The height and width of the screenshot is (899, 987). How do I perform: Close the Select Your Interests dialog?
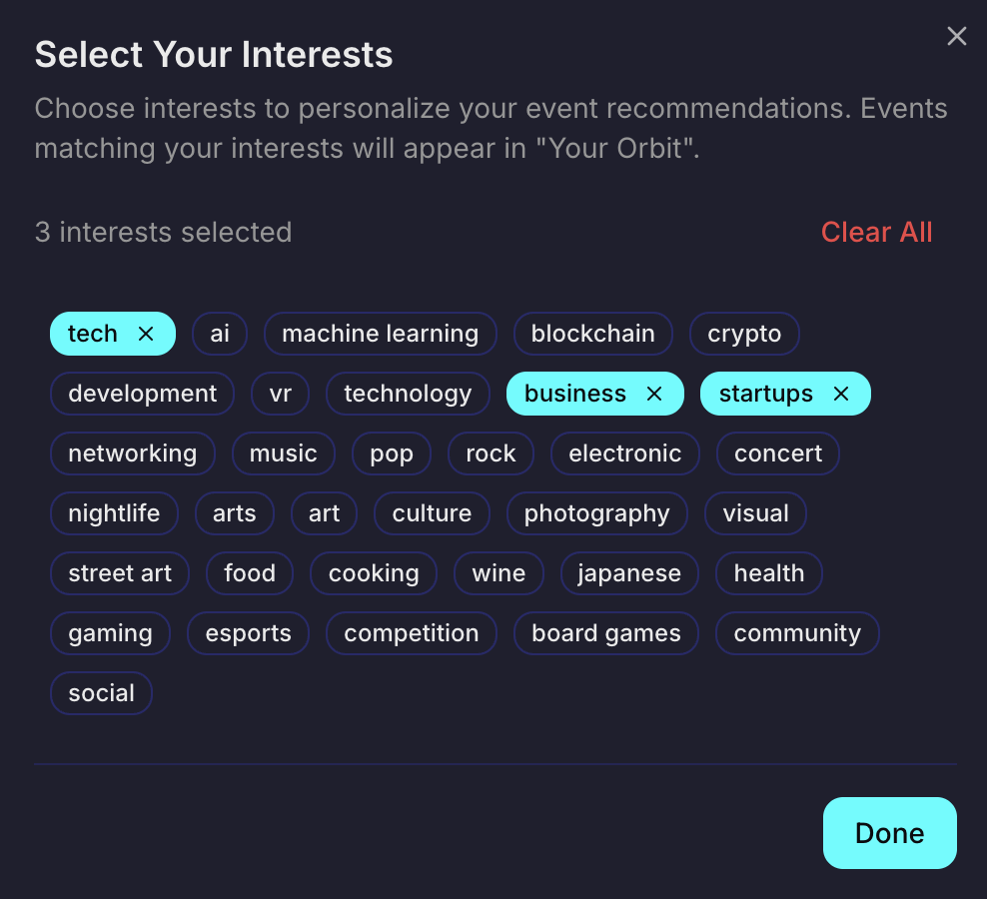pyautogui.click(x=957, y=37)
